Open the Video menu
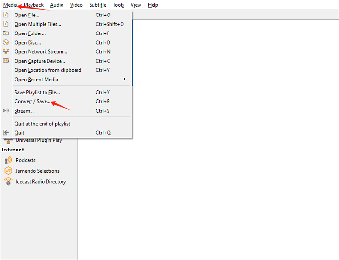This screenshot has height=260, width=339. [77, 5]
